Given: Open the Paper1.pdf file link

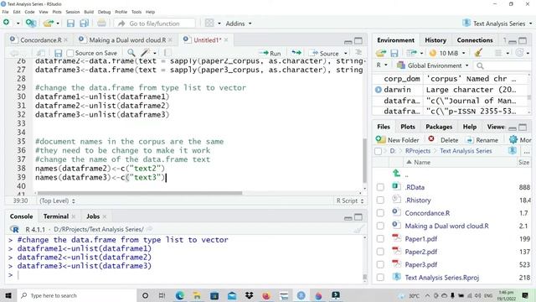Looking at the screenshot, I should click(x=420, y=239).
